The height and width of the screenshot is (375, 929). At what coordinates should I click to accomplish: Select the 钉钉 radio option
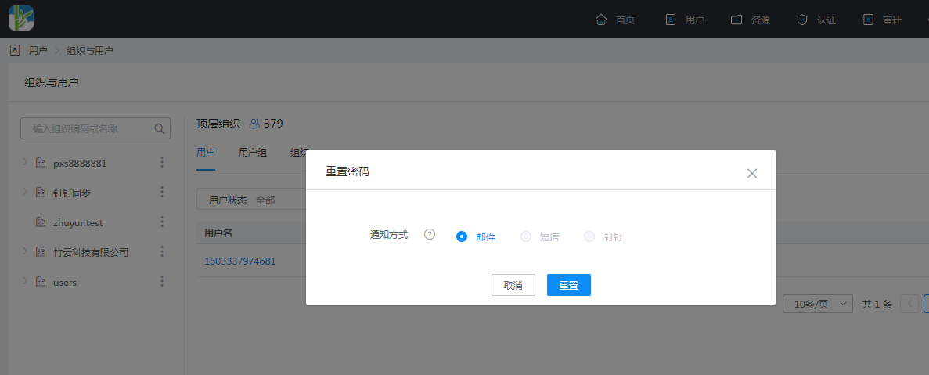tap(589, 236)
